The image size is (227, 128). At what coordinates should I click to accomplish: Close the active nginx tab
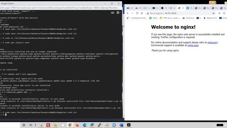pos(183,8)
